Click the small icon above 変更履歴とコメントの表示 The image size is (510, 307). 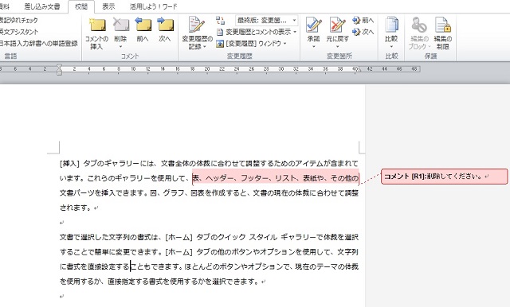pyautogui.click(x=220, y=21)
